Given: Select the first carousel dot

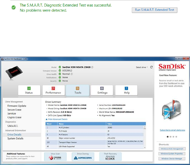Looking at the screenshot, I should pyautogui.click(x=168, y=137).
